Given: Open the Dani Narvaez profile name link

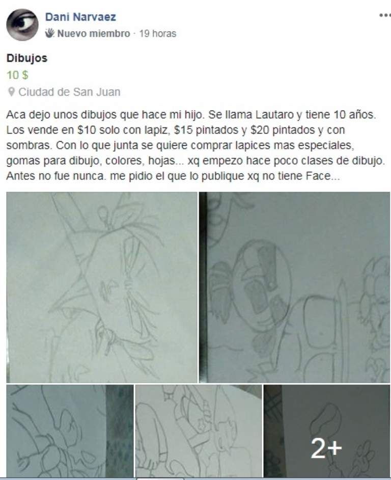Looking at the screenshot, I should tap(80, 17).
